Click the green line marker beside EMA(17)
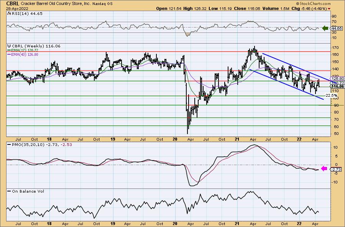345x227 pixels. coord(9,50)
